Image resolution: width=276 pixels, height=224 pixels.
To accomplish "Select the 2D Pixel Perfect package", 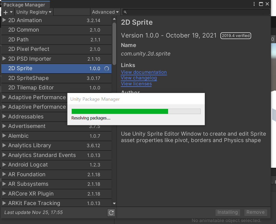I will pos(56,49).
